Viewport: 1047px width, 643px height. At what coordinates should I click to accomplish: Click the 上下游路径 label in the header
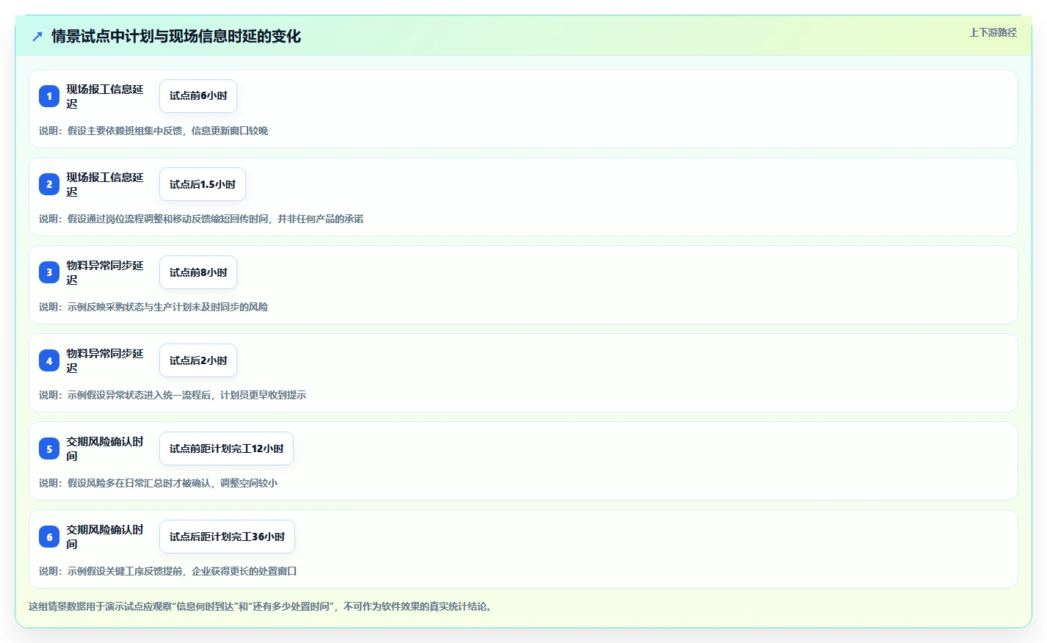(x=993, y=32)
